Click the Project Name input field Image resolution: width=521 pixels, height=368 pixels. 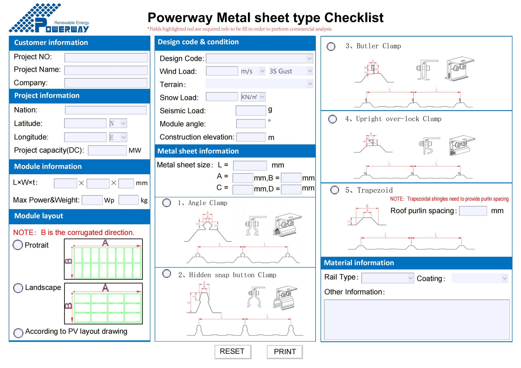106,70
